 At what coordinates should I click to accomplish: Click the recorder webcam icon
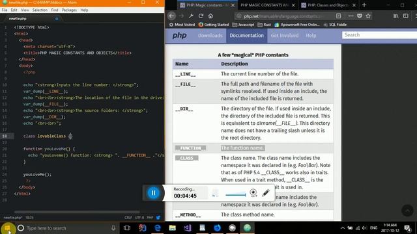253,192
